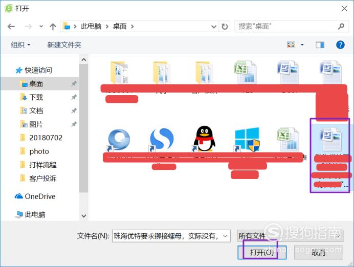
Task: Select the first folder in top row
Action: (x=119, y=73)
